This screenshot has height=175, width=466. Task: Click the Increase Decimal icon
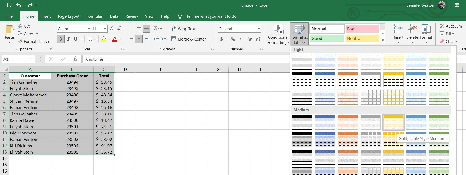[250, 39]
